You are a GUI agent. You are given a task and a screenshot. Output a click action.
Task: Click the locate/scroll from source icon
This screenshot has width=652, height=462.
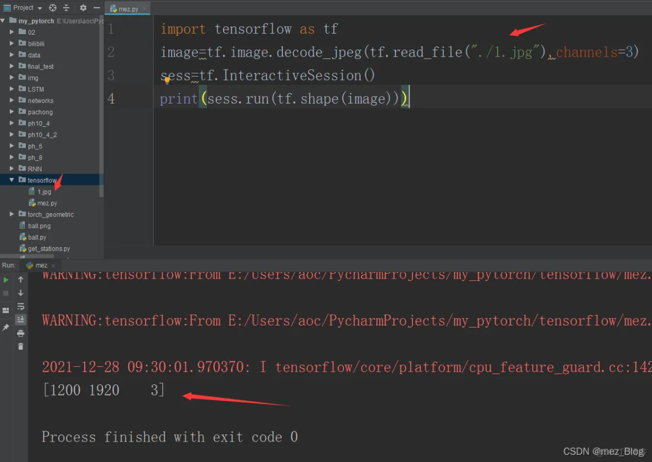tap(53, 8)
